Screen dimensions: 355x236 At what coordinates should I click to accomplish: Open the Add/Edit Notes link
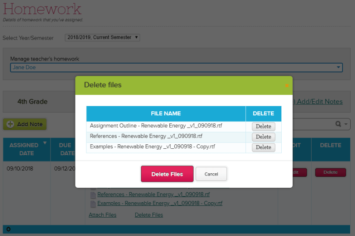click(x=318, y=102)
